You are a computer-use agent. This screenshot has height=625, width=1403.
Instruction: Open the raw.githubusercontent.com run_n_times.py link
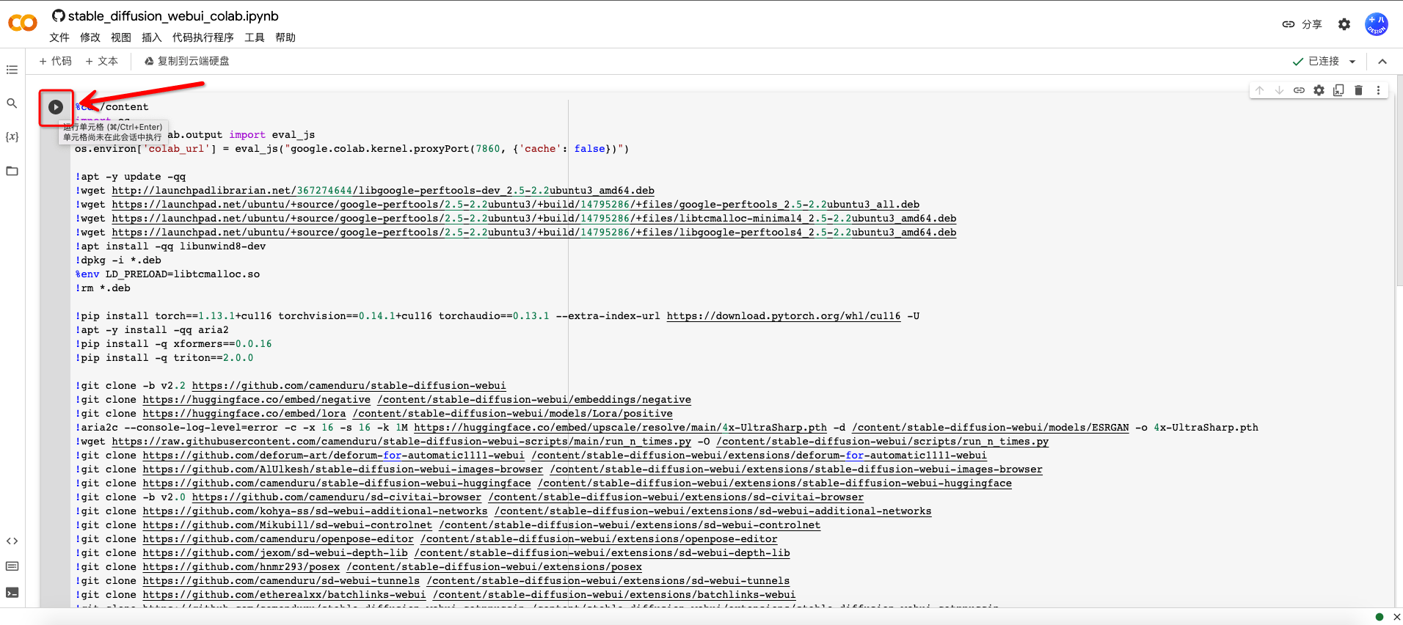(401, 442)
